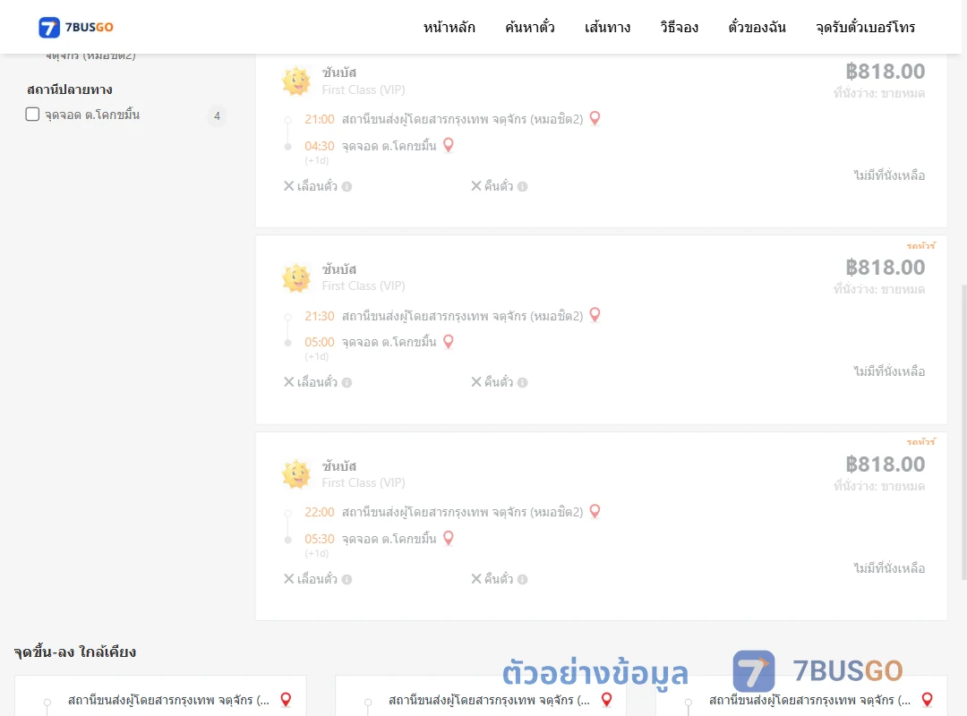Open map pin for 05:00 arrival stop
Viewport: 967px width, 716px height.
449,341
